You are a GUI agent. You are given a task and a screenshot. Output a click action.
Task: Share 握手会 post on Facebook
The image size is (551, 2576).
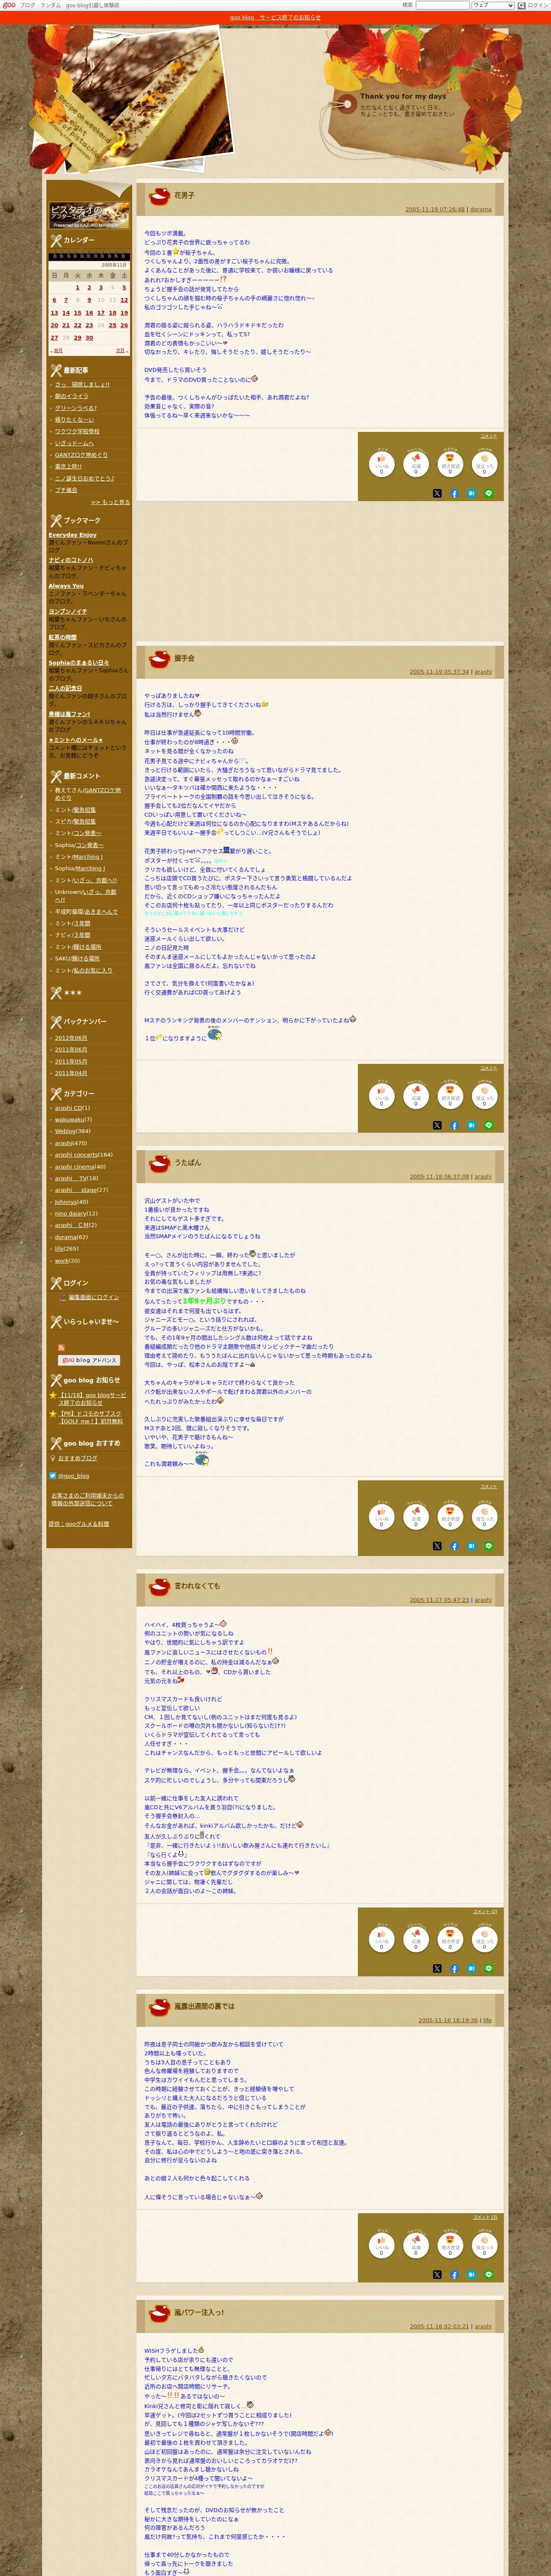coord(454,1125)
